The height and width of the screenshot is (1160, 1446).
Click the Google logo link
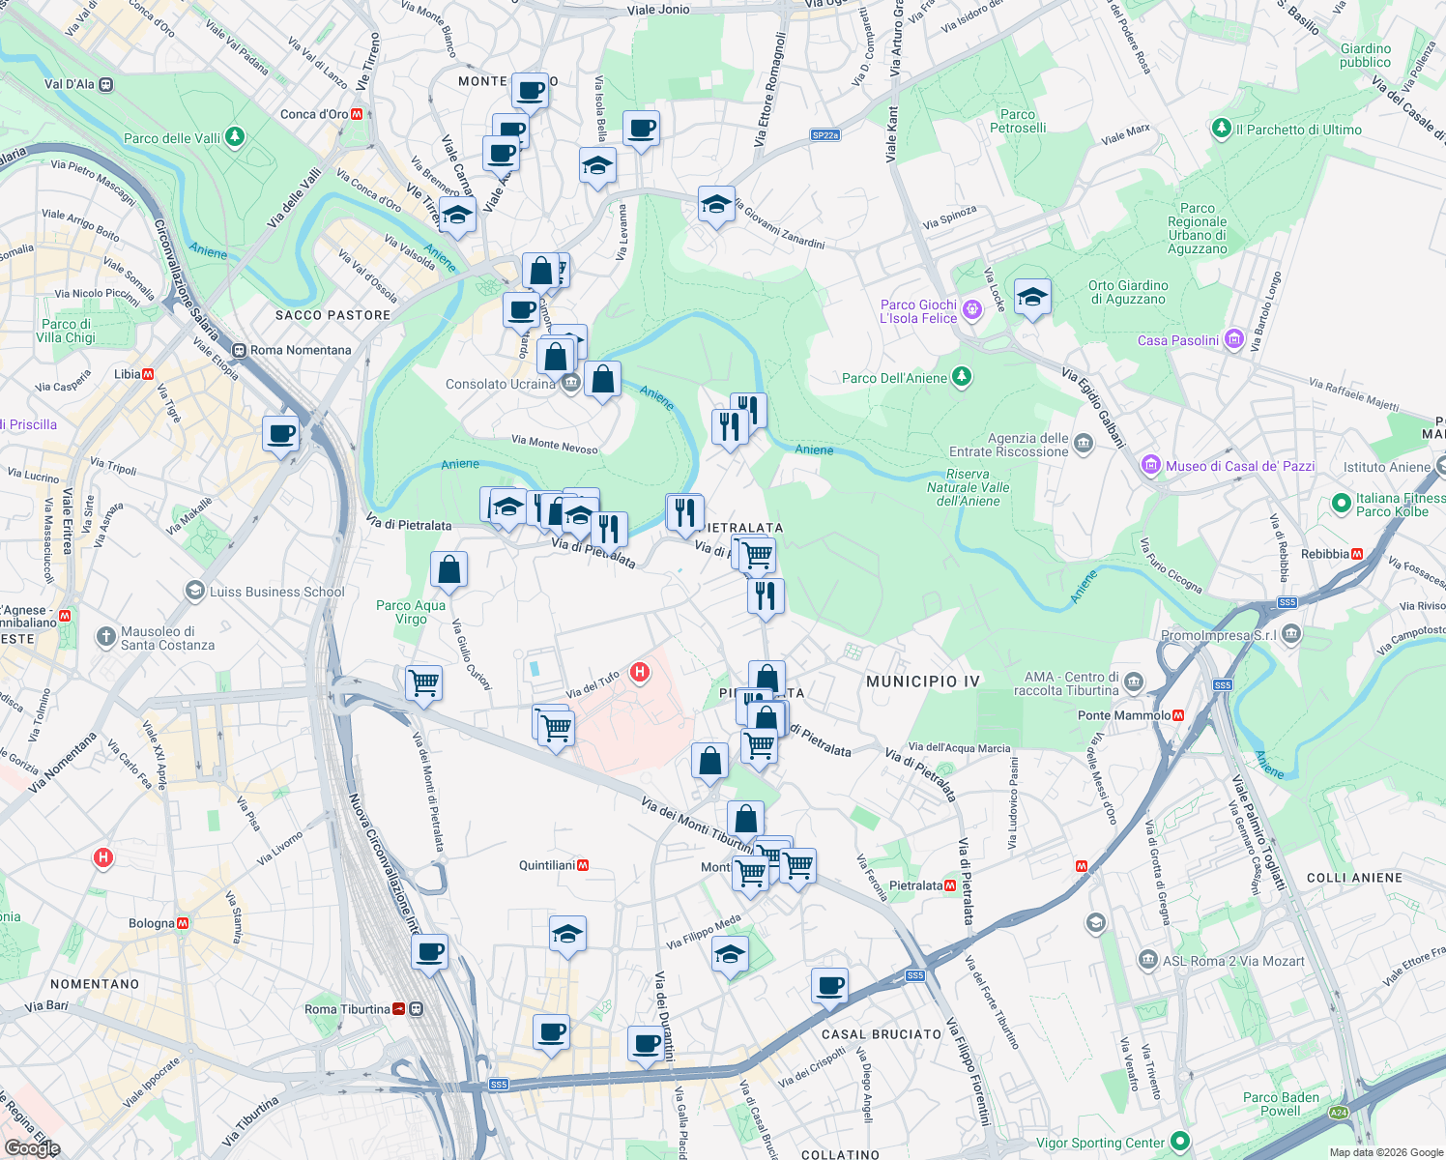32,1148
